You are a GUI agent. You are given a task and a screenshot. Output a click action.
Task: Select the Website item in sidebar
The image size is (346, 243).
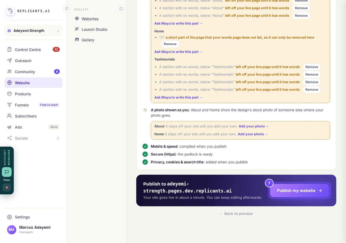(33, 83)
